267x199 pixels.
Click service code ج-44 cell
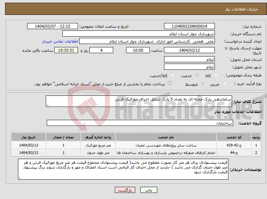click(234, 153)
